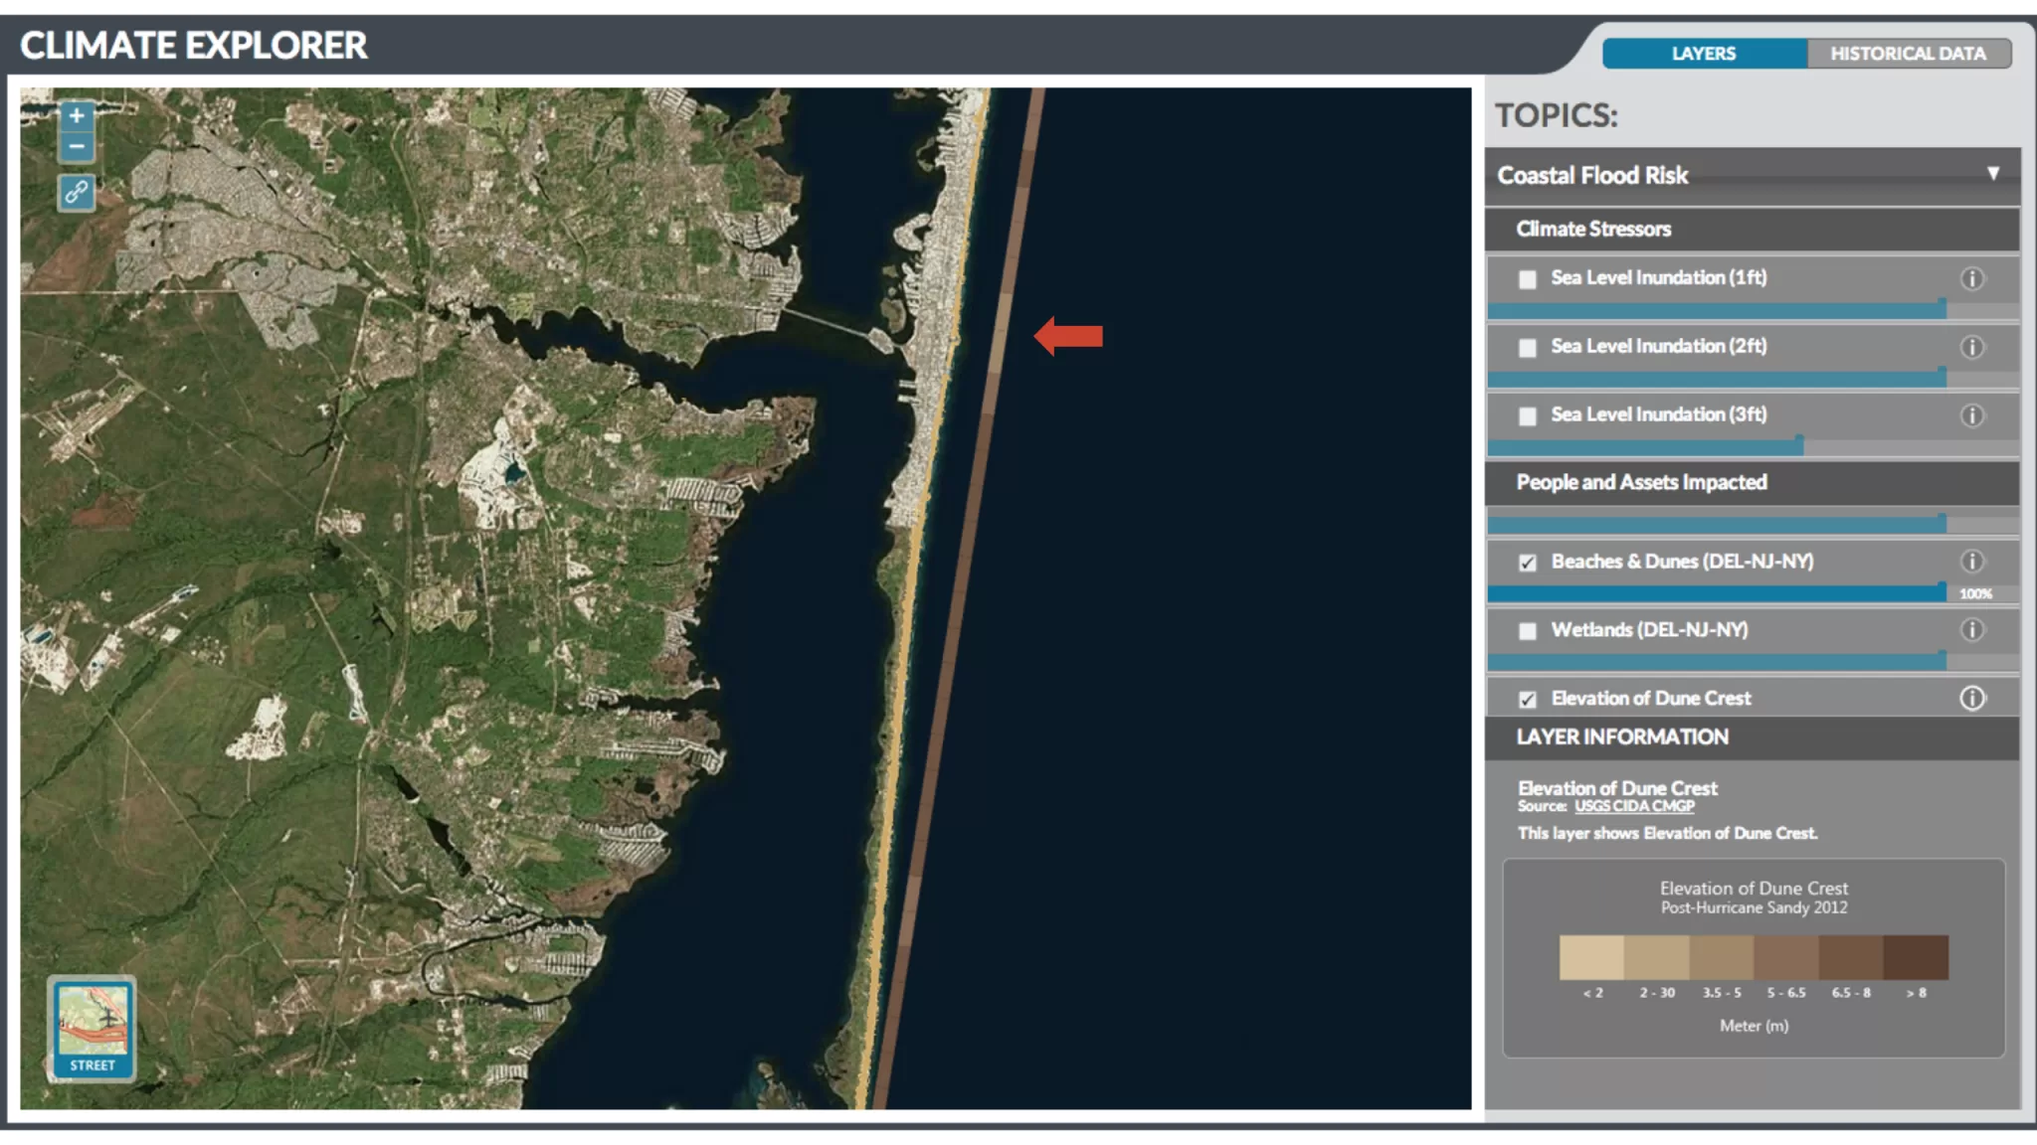Zoom in on the map

tap(77, 115)
